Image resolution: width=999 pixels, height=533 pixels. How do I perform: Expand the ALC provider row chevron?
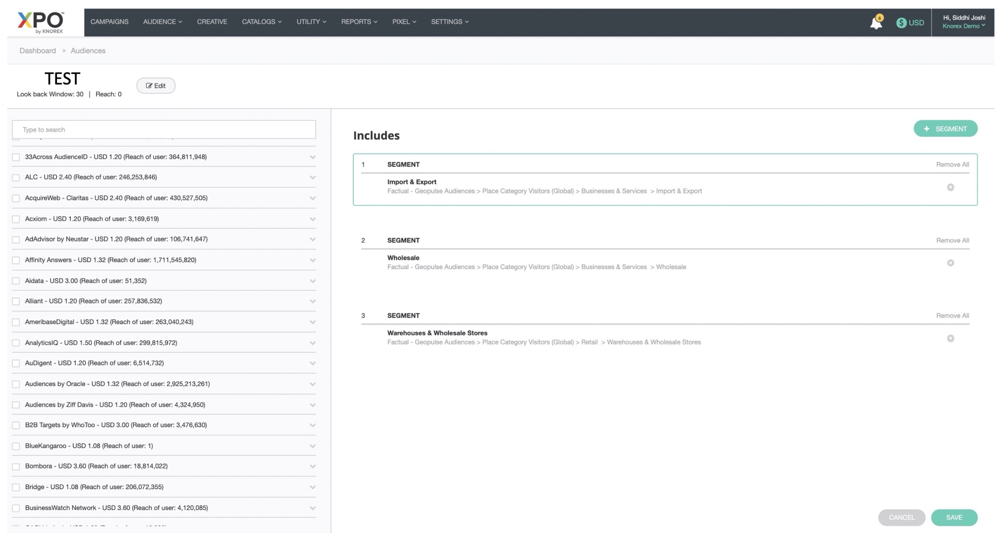312,178
